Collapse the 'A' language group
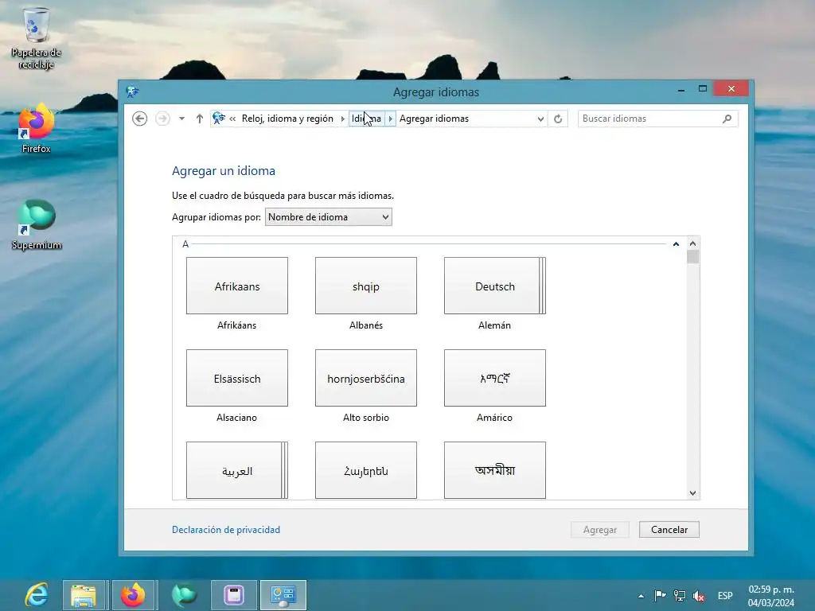This screenshot has width=815, height=611. tap(676, 243)
